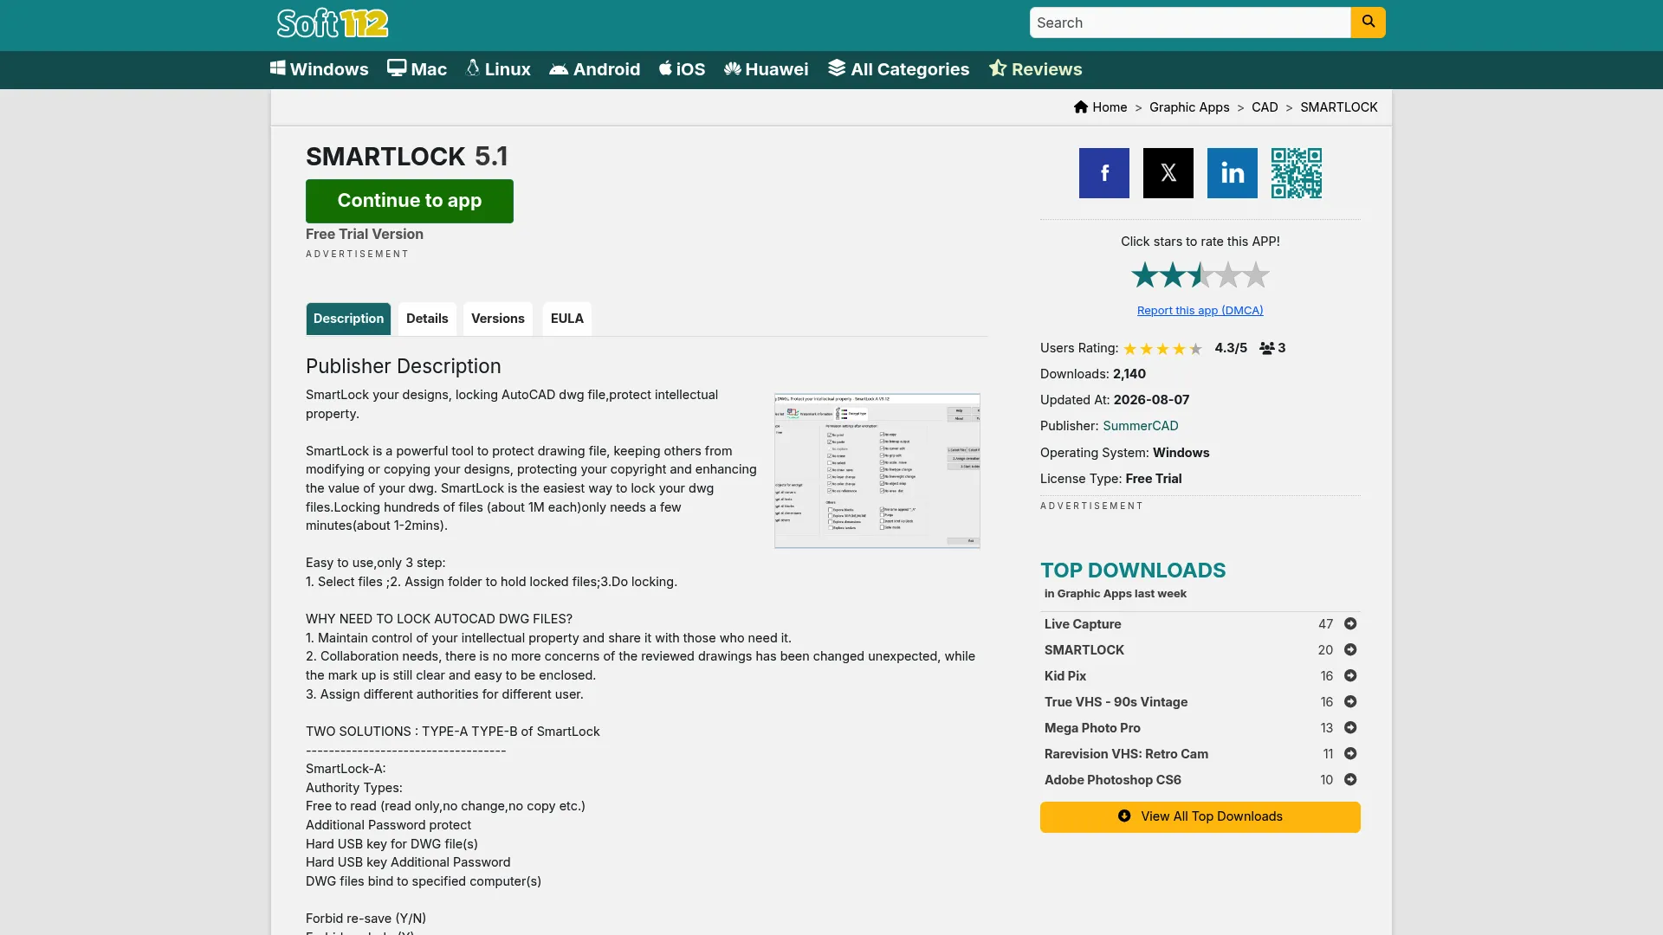
Task: Rate the app five stars
Action: [x=1256, y=275]
